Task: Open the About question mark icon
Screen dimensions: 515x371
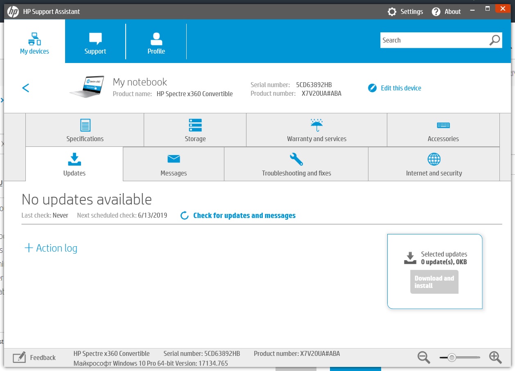Action: (436, 12)
